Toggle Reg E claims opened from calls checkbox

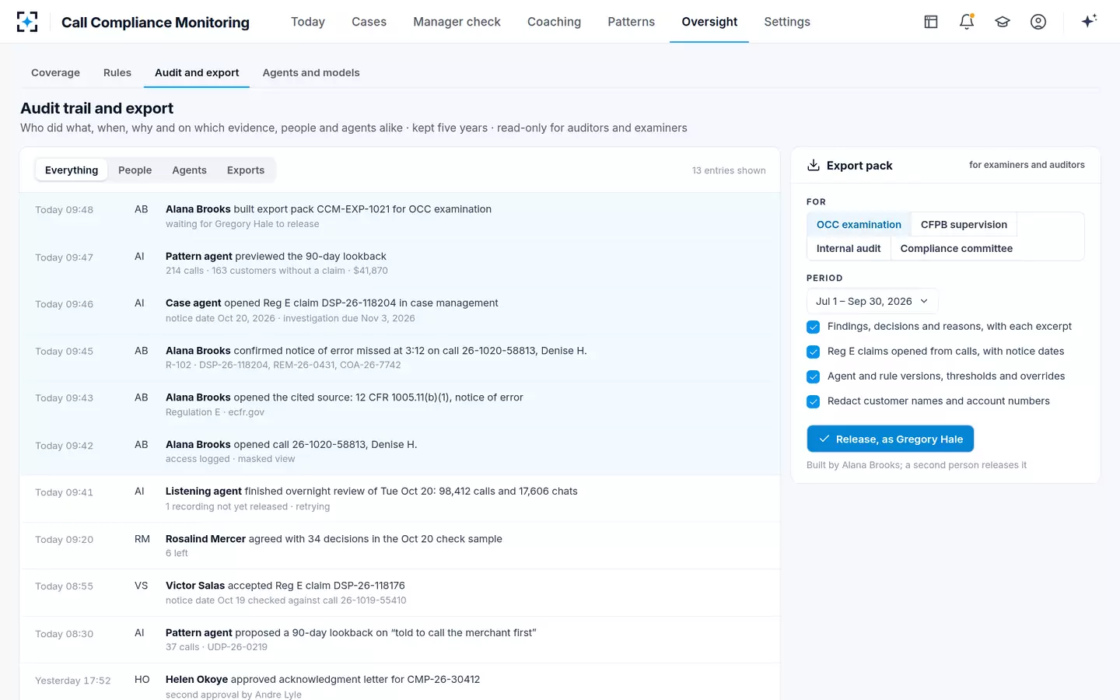click(x=814, y=352)
